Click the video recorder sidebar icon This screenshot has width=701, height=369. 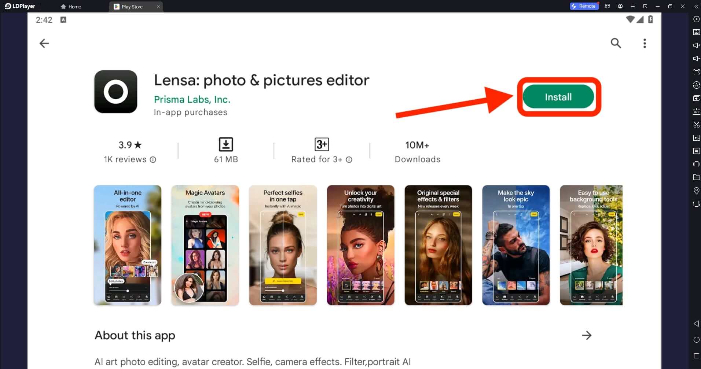coord(697,138)
